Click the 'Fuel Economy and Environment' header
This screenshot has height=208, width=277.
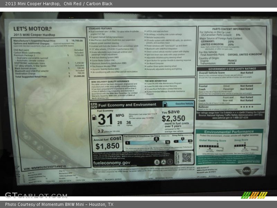tap(127, 105)
